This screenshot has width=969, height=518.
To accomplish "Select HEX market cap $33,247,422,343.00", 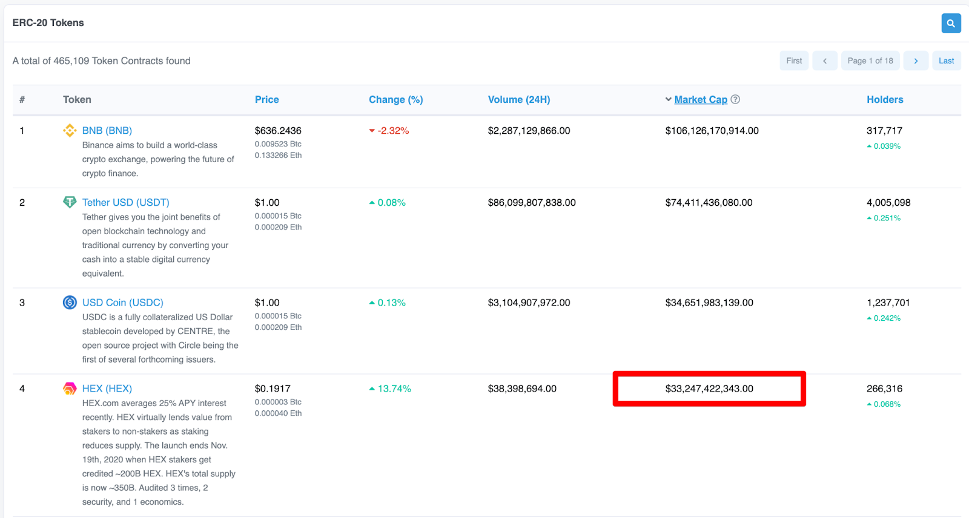I will [709, 388].
